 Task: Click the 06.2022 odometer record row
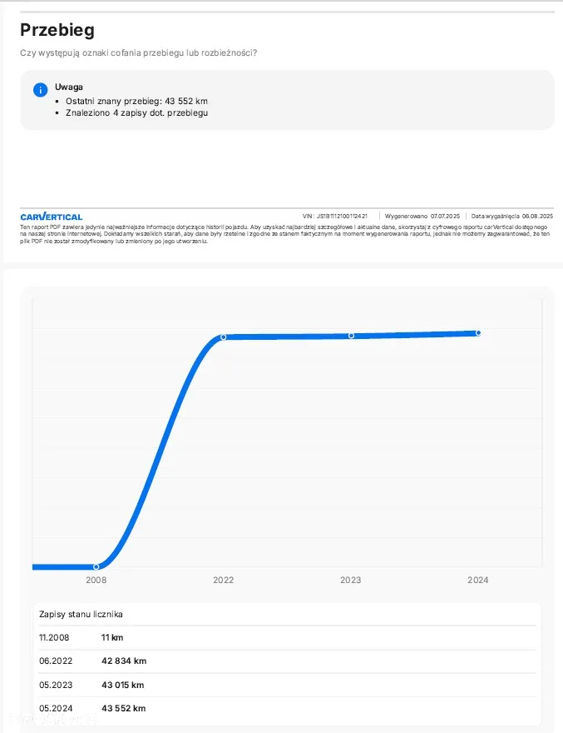tap(287, 661)
